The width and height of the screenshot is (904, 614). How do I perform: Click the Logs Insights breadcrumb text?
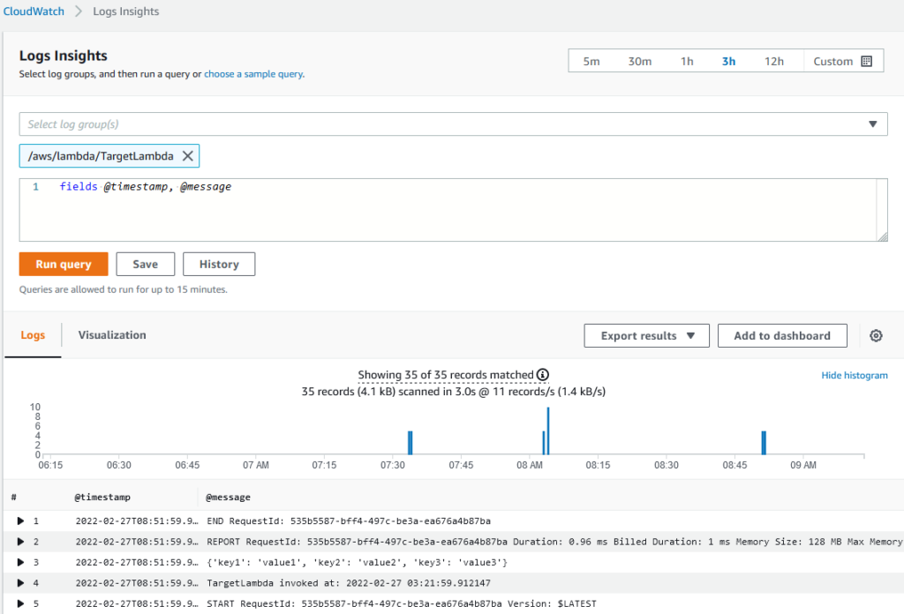coord(125,11)
